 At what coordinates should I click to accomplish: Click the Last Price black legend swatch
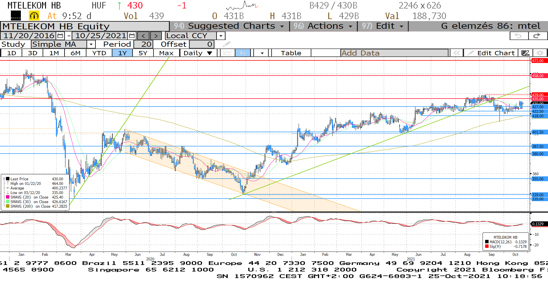(8, 179)
